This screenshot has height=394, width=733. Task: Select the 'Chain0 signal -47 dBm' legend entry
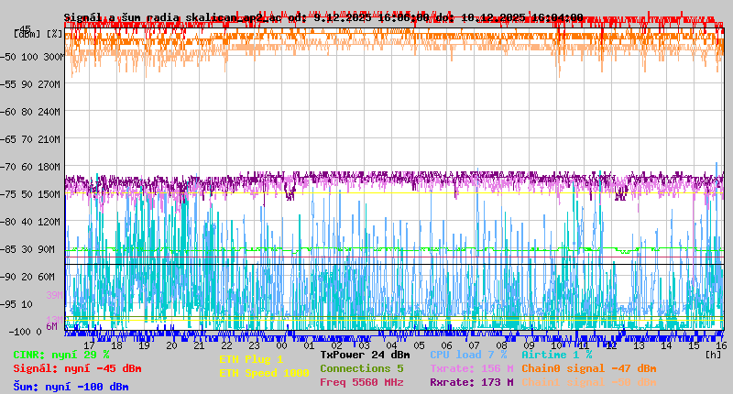(x=589, y=368)
